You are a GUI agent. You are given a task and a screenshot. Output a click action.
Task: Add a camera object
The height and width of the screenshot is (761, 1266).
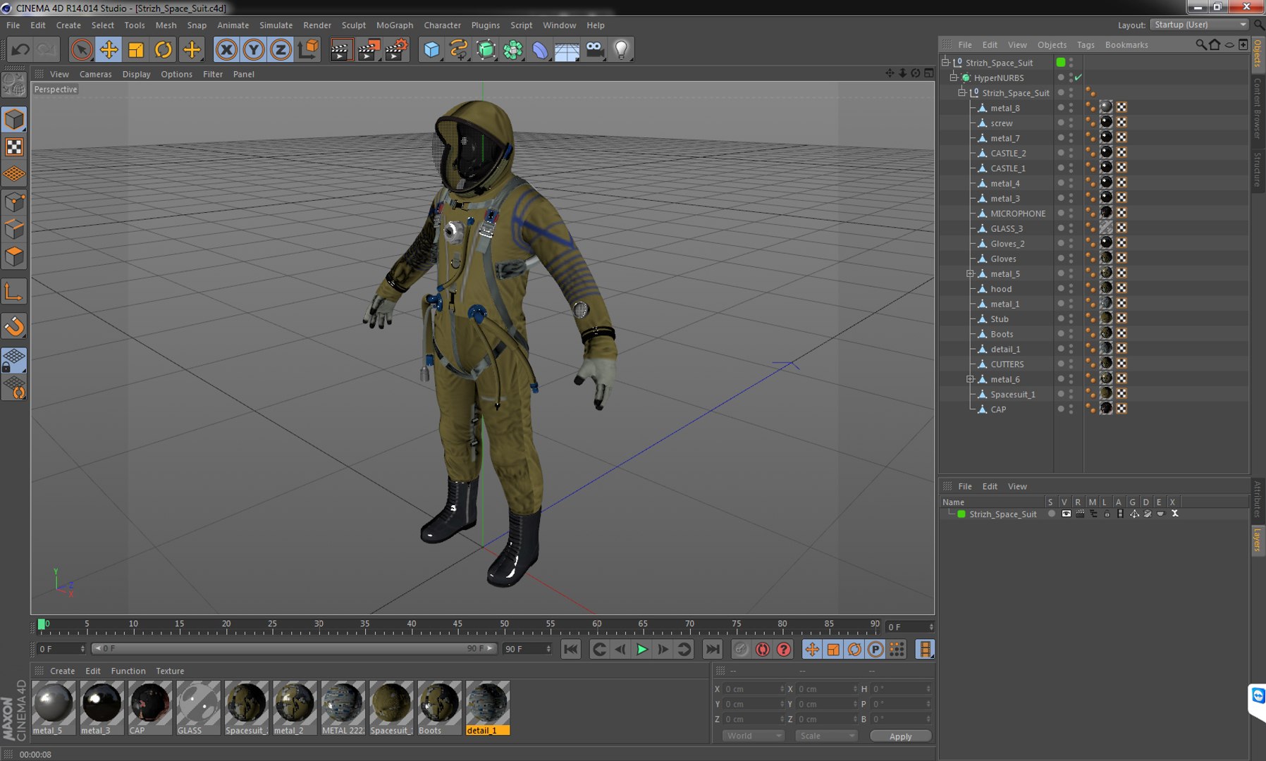pos(594,49)
